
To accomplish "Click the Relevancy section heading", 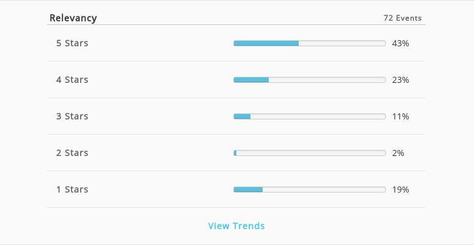I will [73, 18].
